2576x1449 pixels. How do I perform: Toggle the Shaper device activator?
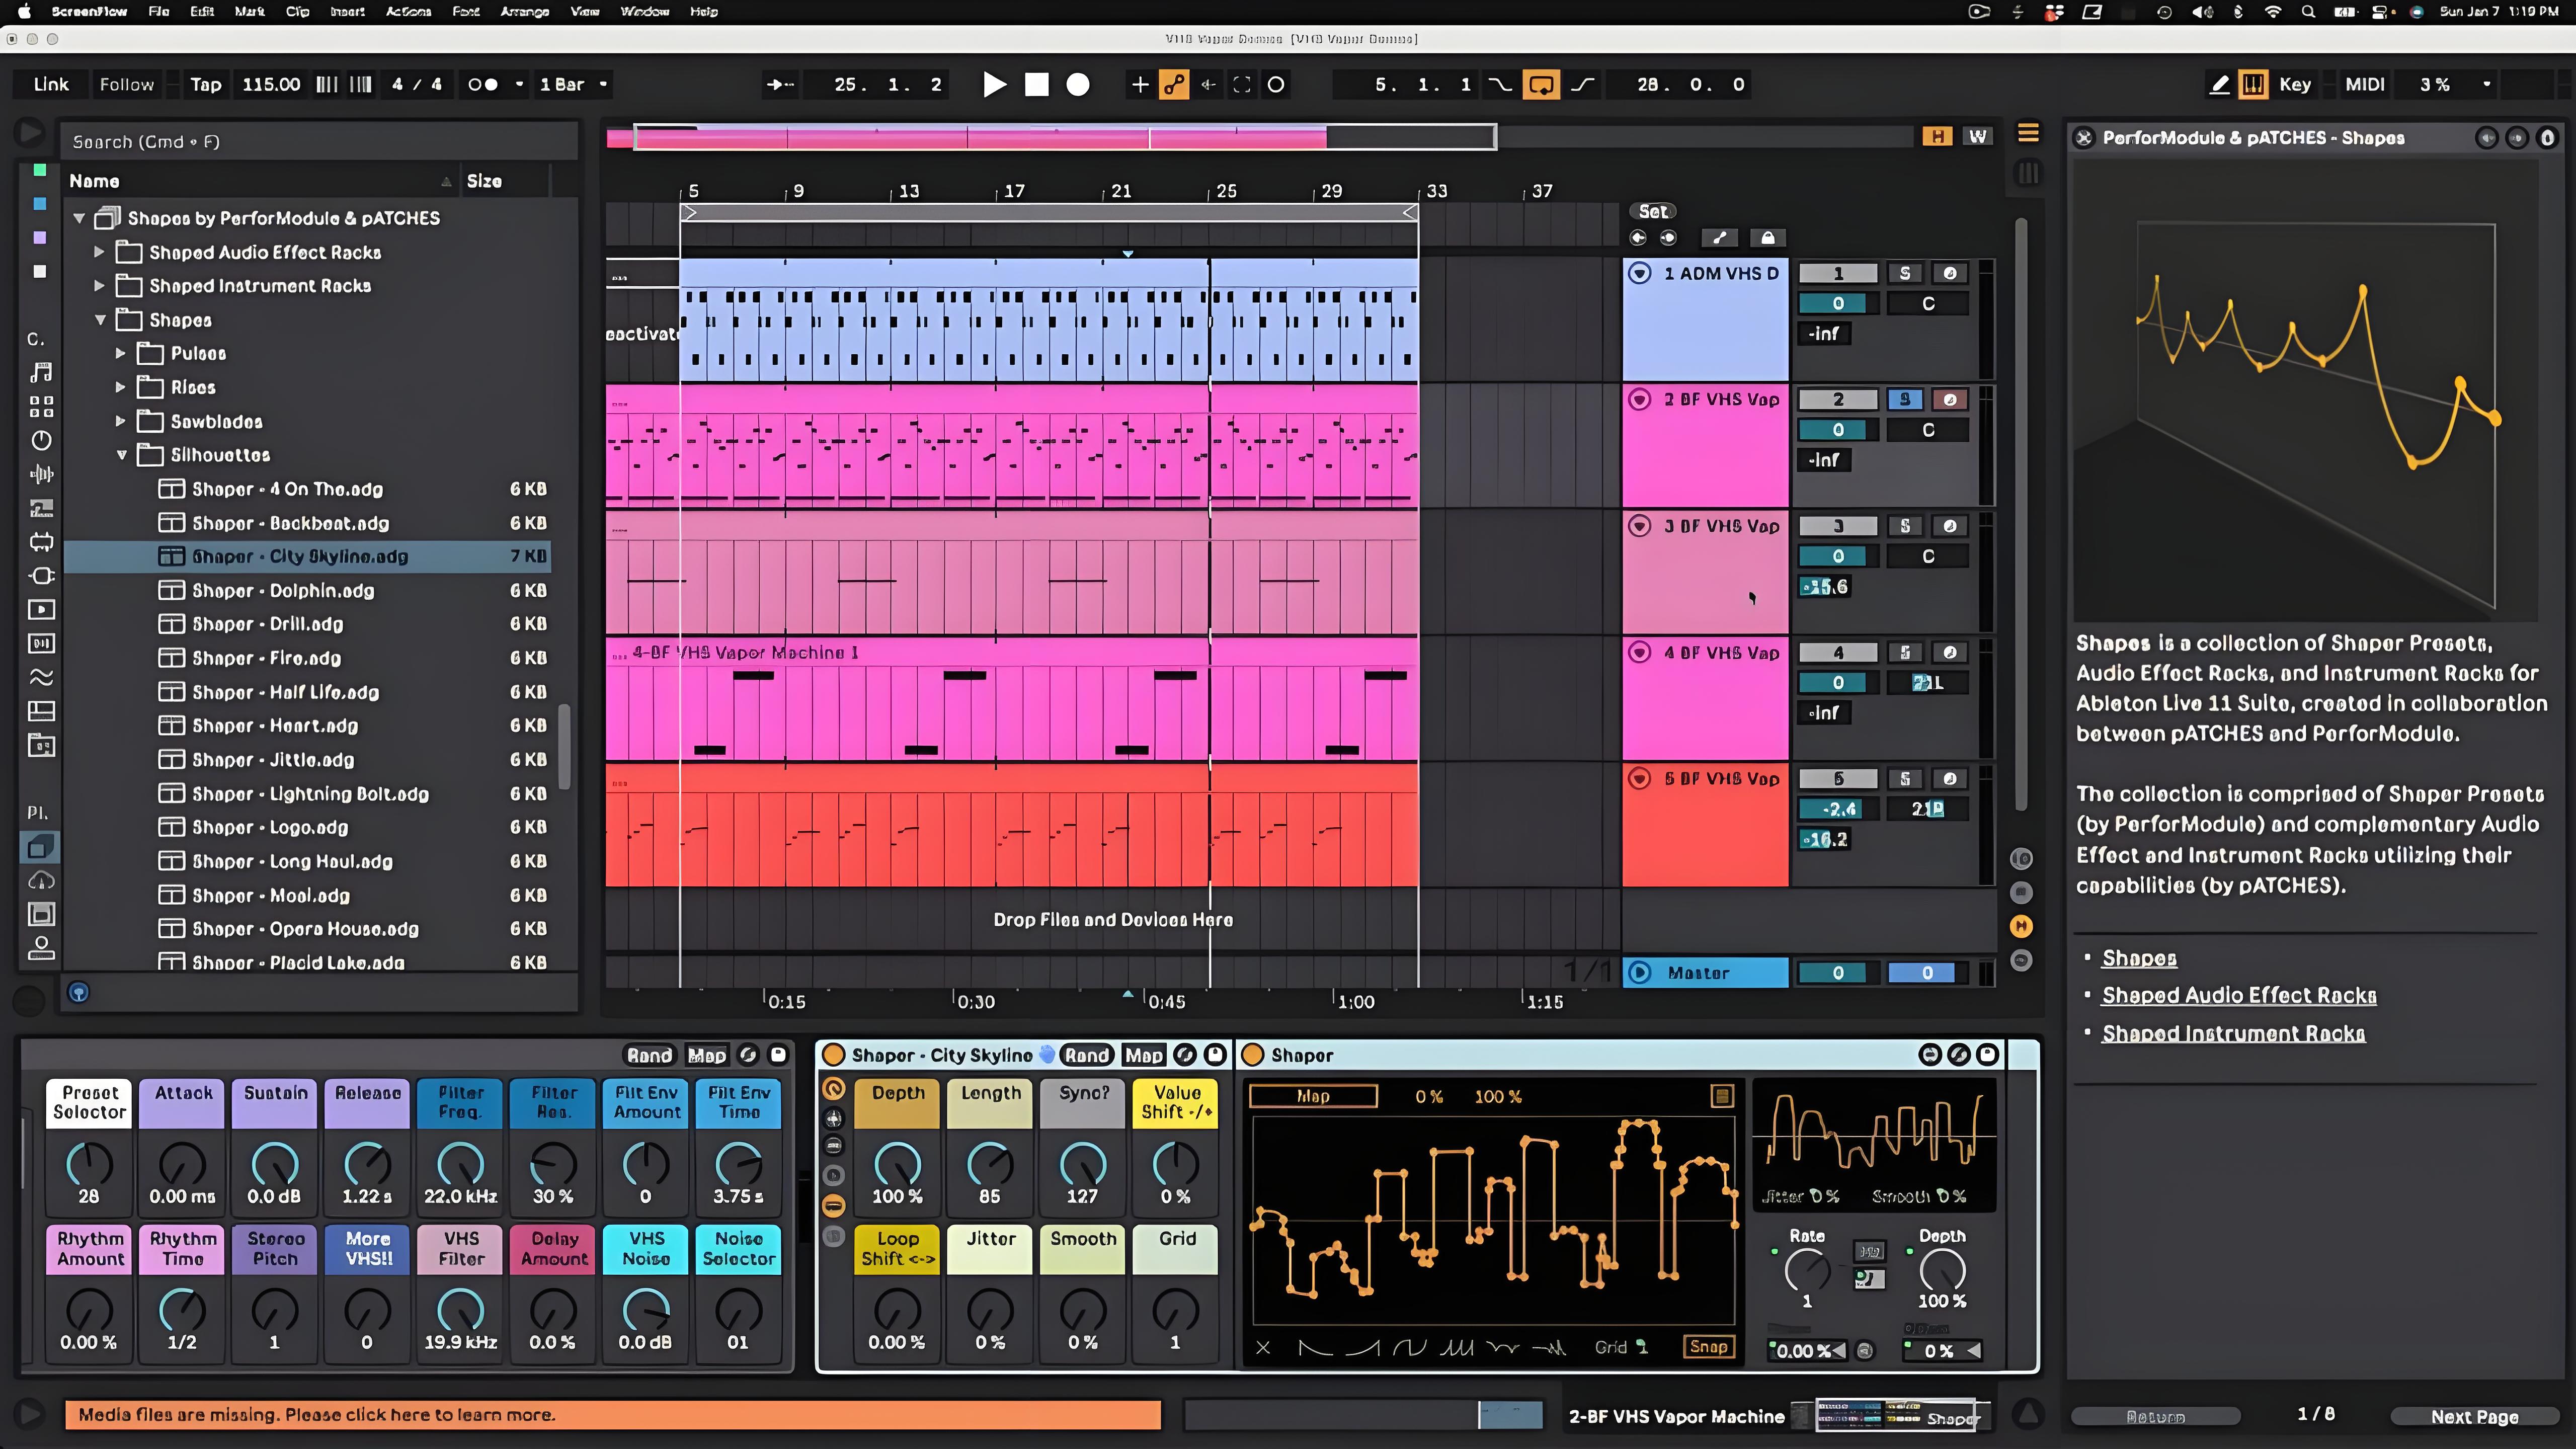tap(1252, 1056)
